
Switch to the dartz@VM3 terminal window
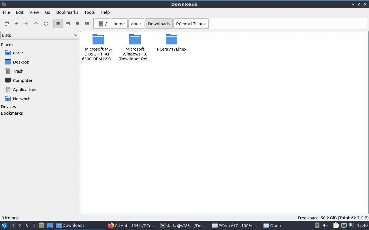[x=184, y=225]
